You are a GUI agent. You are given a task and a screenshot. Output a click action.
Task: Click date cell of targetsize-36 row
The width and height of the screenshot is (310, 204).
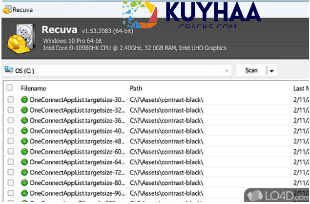301,121
